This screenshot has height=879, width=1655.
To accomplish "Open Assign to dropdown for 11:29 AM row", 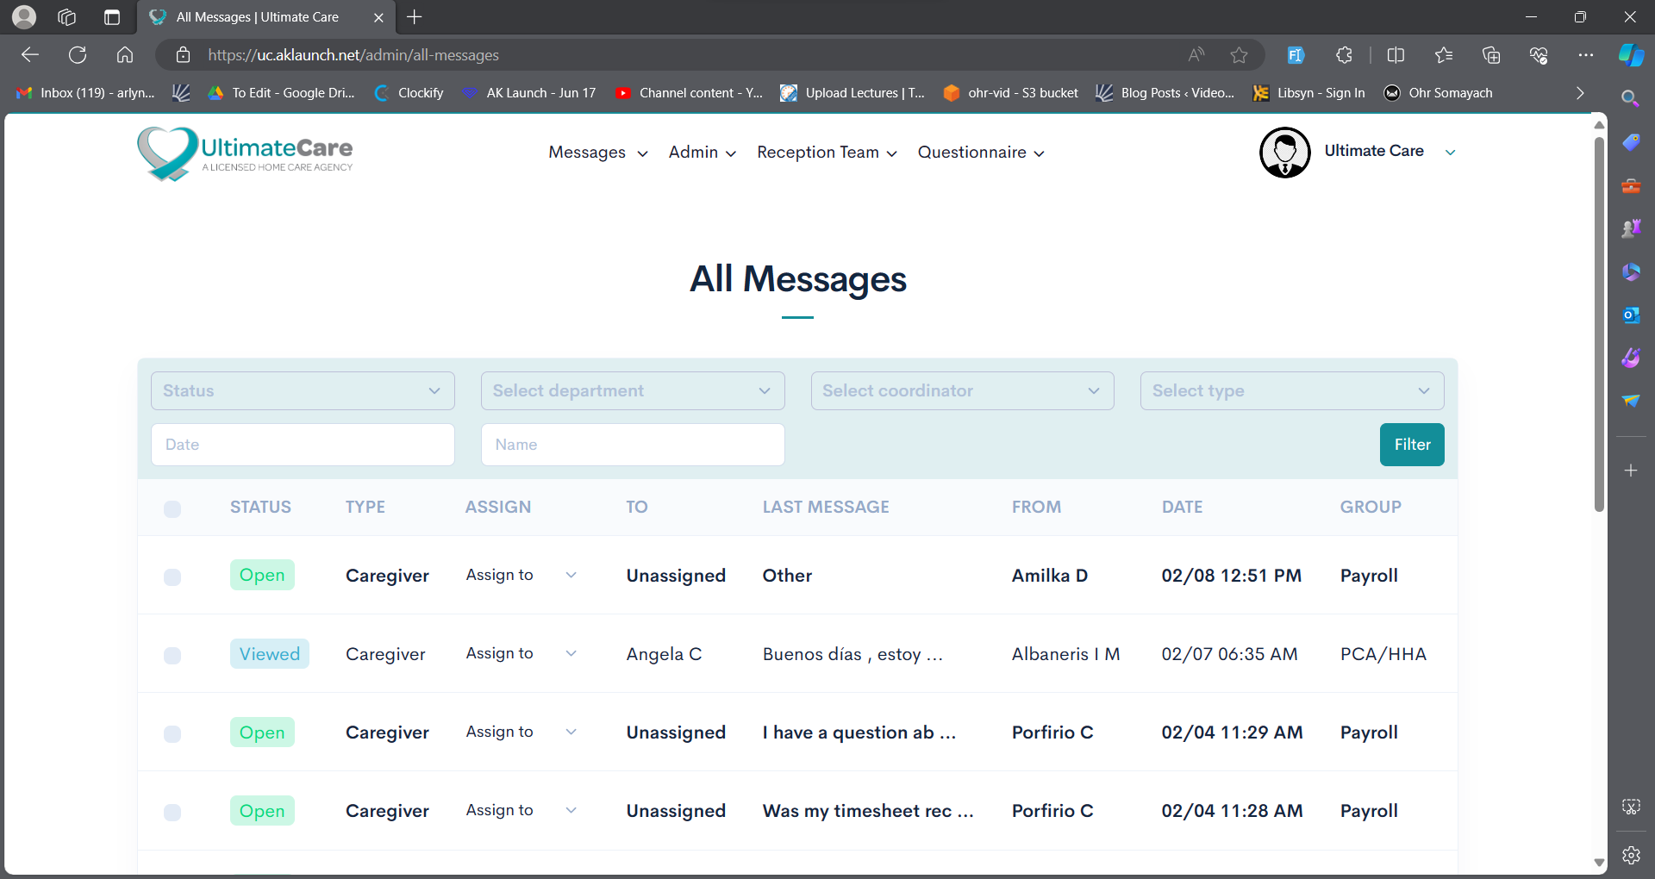I will 521,732.
